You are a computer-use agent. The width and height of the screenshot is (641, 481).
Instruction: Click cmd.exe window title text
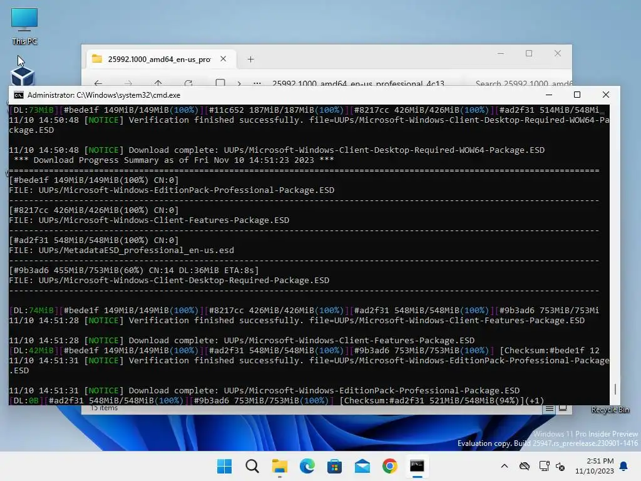pos(104,95)
